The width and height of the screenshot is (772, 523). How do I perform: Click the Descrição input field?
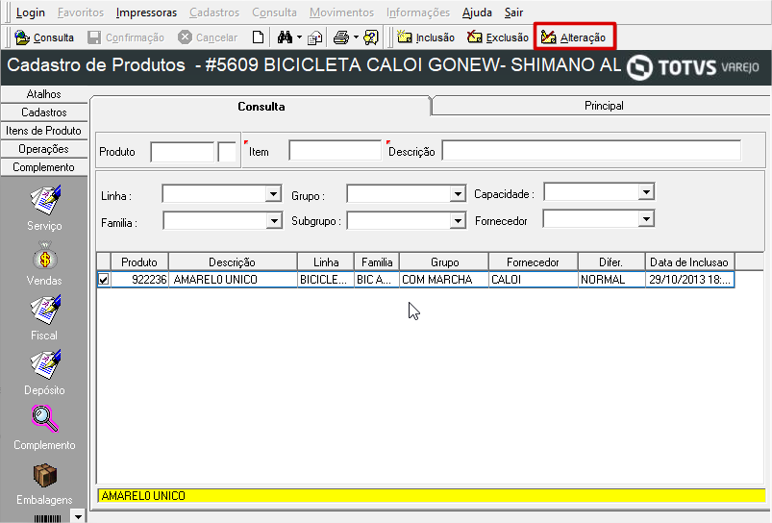591,150
